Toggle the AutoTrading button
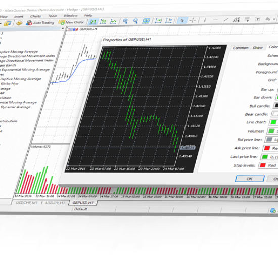This screenshot has height=257, width=278. tap(40, 23)
